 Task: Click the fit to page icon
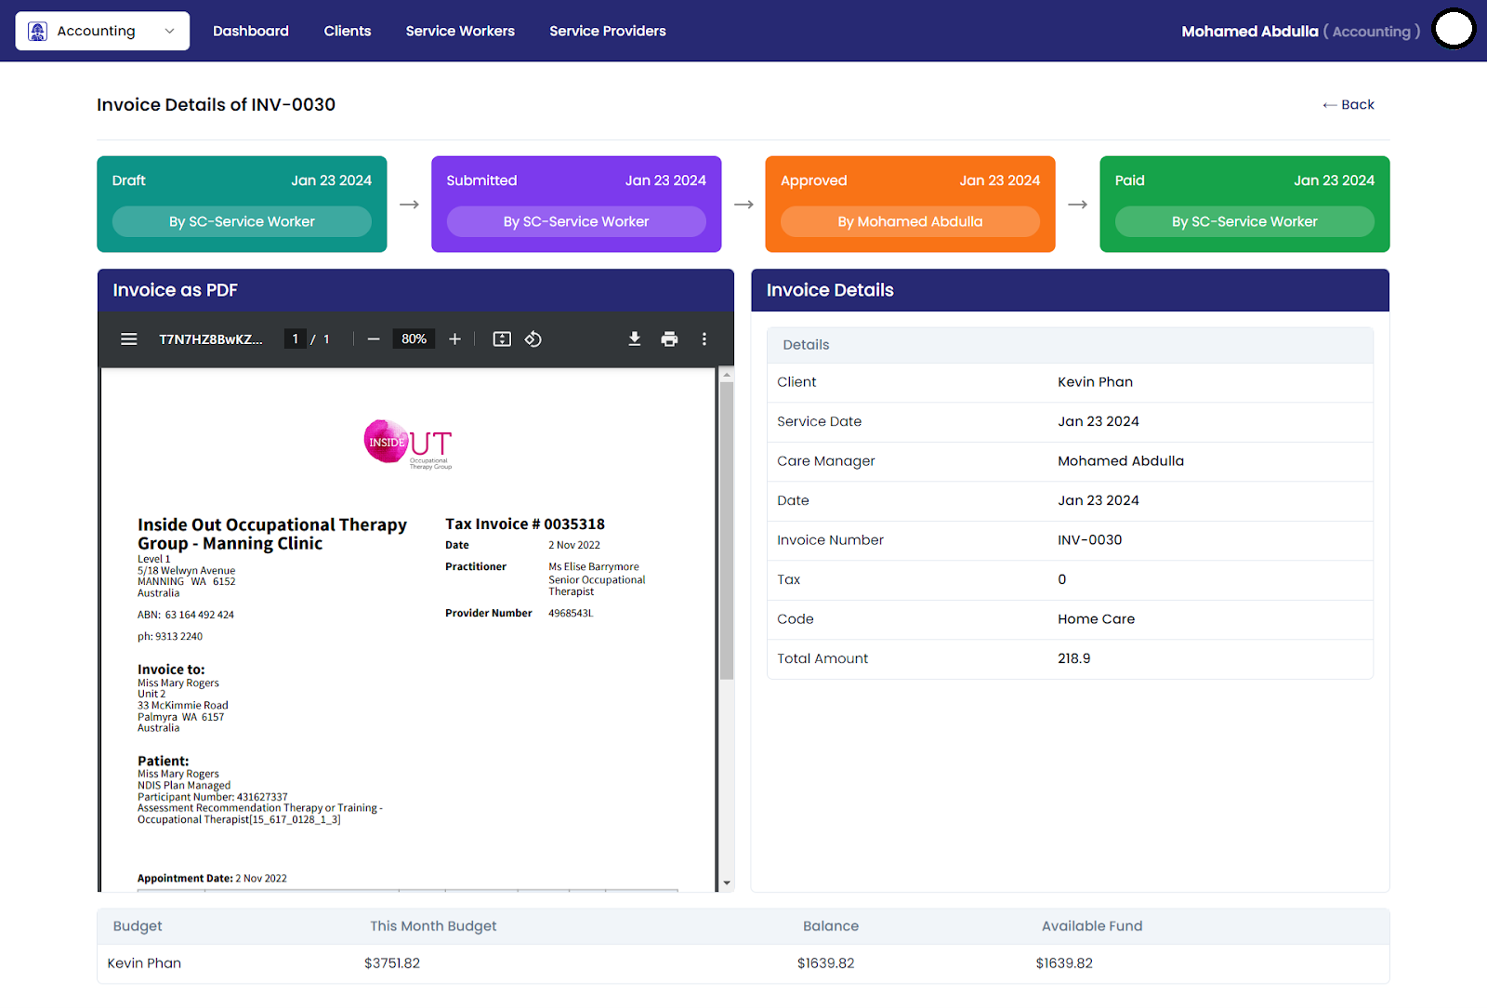click(x=502, y=339)
